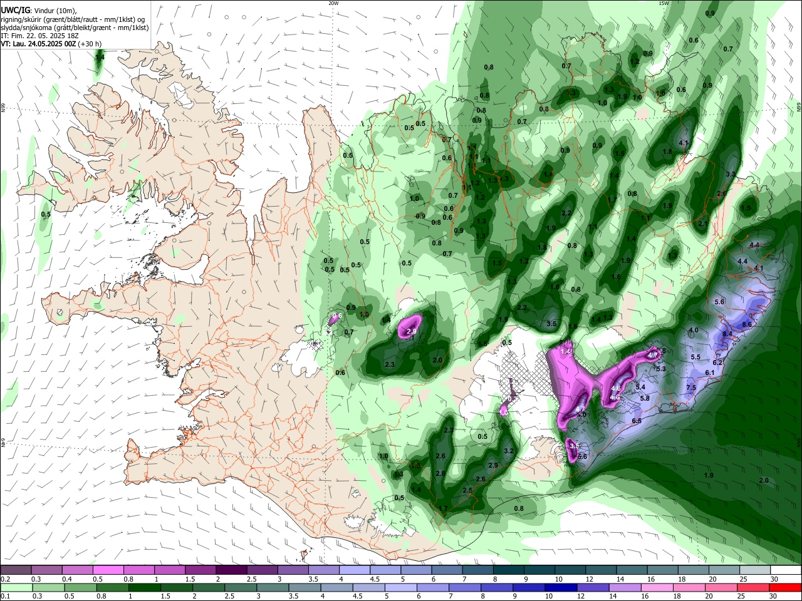Click the 5.5 precipitation value on map
This screenshot has height=601, width=802.
695,357
